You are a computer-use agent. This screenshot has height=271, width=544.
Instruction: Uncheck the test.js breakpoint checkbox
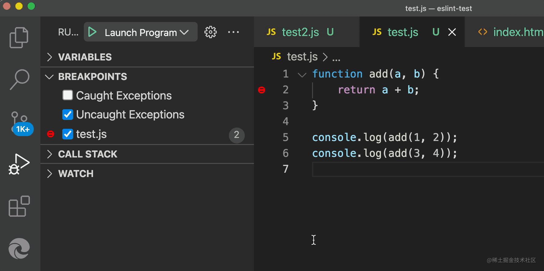point(68,134)
